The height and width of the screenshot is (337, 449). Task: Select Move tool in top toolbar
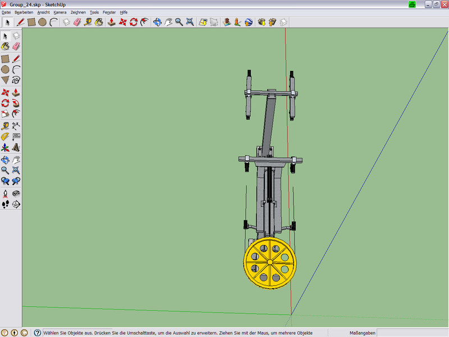point(122,22)
